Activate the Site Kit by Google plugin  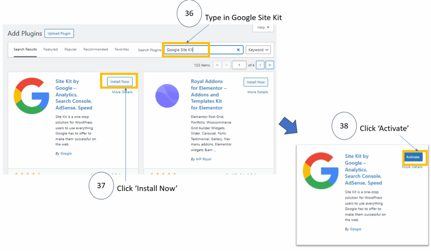click(x=413, y=157)
